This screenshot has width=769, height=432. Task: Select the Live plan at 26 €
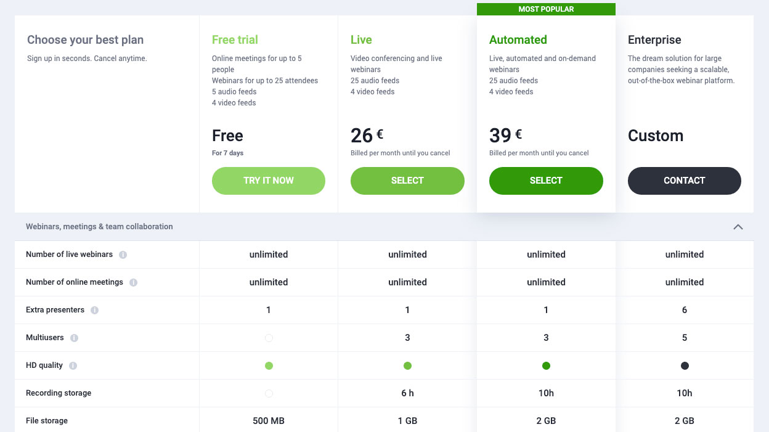coord(407,181)
